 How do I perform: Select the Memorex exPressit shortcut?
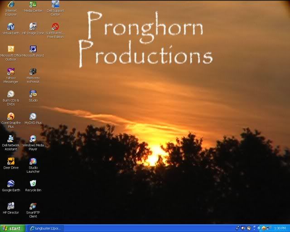tap(33, 76)
